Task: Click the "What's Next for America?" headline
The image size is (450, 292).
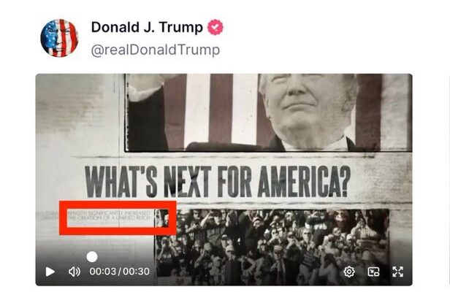Action: (x=218, y=181)
